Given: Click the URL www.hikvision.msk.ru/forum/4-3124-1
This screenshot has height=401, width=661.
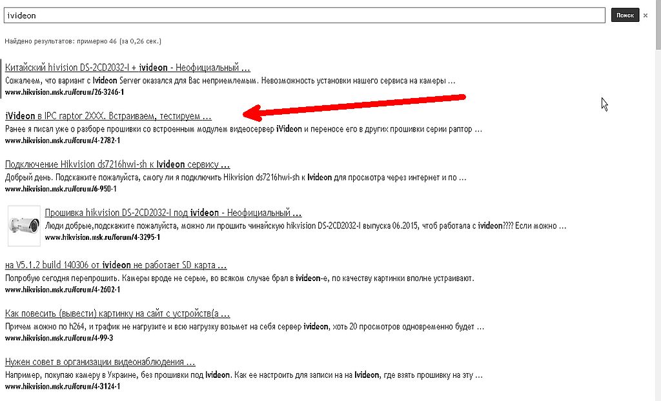Looking at the screenshot, I should coord(63,387).
